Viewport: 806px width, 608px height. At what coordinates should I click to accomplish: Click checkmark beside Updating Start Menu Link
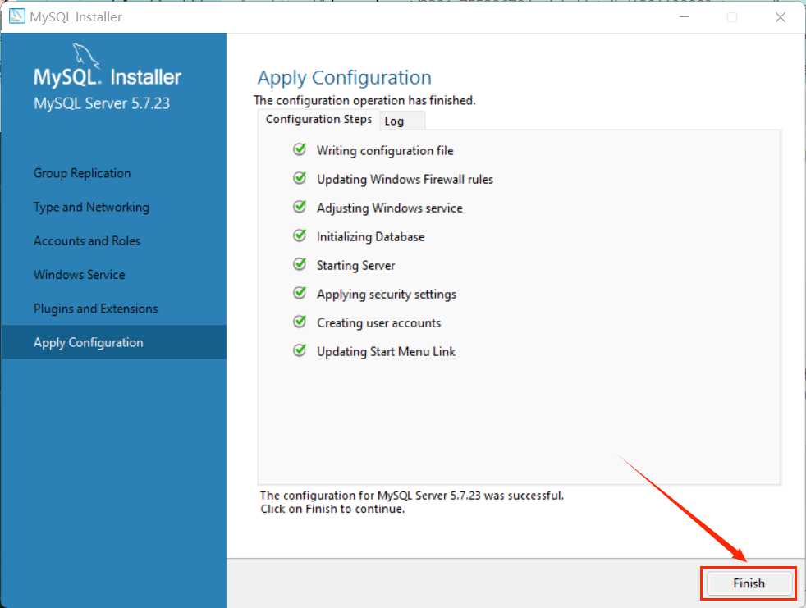pos(300,350)
